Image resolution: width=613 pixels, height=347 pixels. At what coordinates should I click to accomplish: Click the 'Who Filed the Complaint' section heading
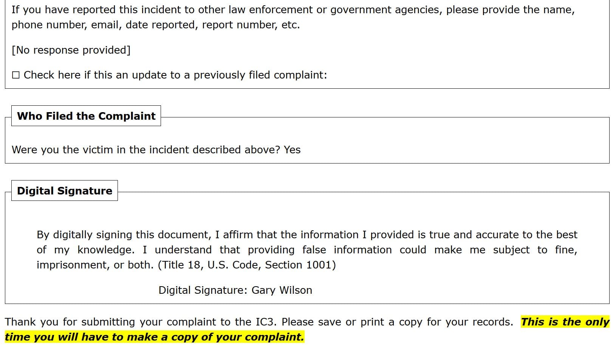[86, 116]
